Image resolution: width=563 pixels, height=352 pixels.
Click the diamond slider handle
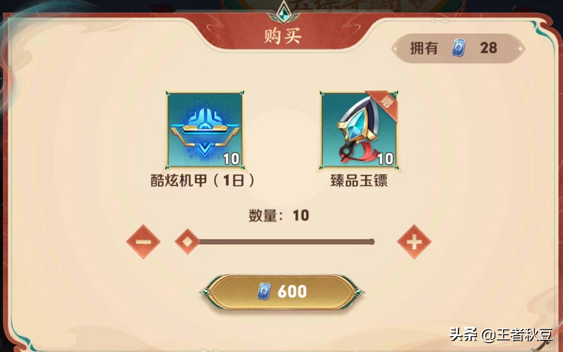186,242
